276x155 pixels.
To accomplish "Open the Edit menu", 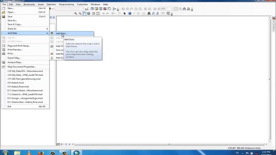I will (x=11, y=4).
